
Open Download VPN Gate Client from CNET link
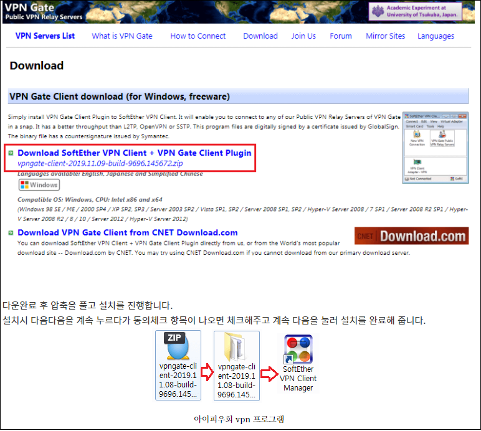click(128, 232)
